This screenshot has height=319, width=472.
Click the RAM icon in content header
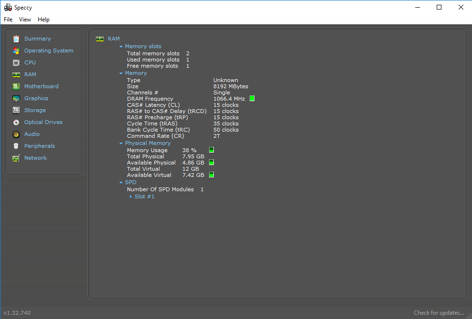tap(100, 39)
